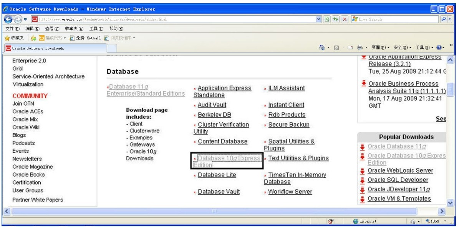Open the 收藏夹 favorites star button

coord(14,38)
